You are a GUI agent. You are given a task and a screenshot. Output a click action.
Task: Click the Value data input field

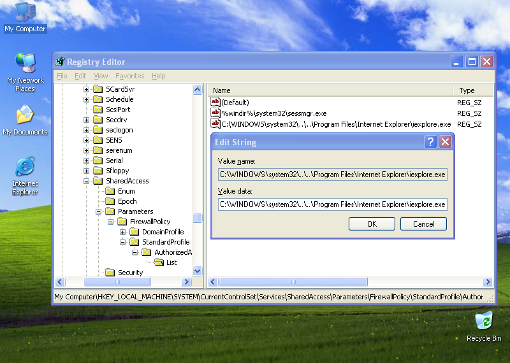[x=332, y=204]
